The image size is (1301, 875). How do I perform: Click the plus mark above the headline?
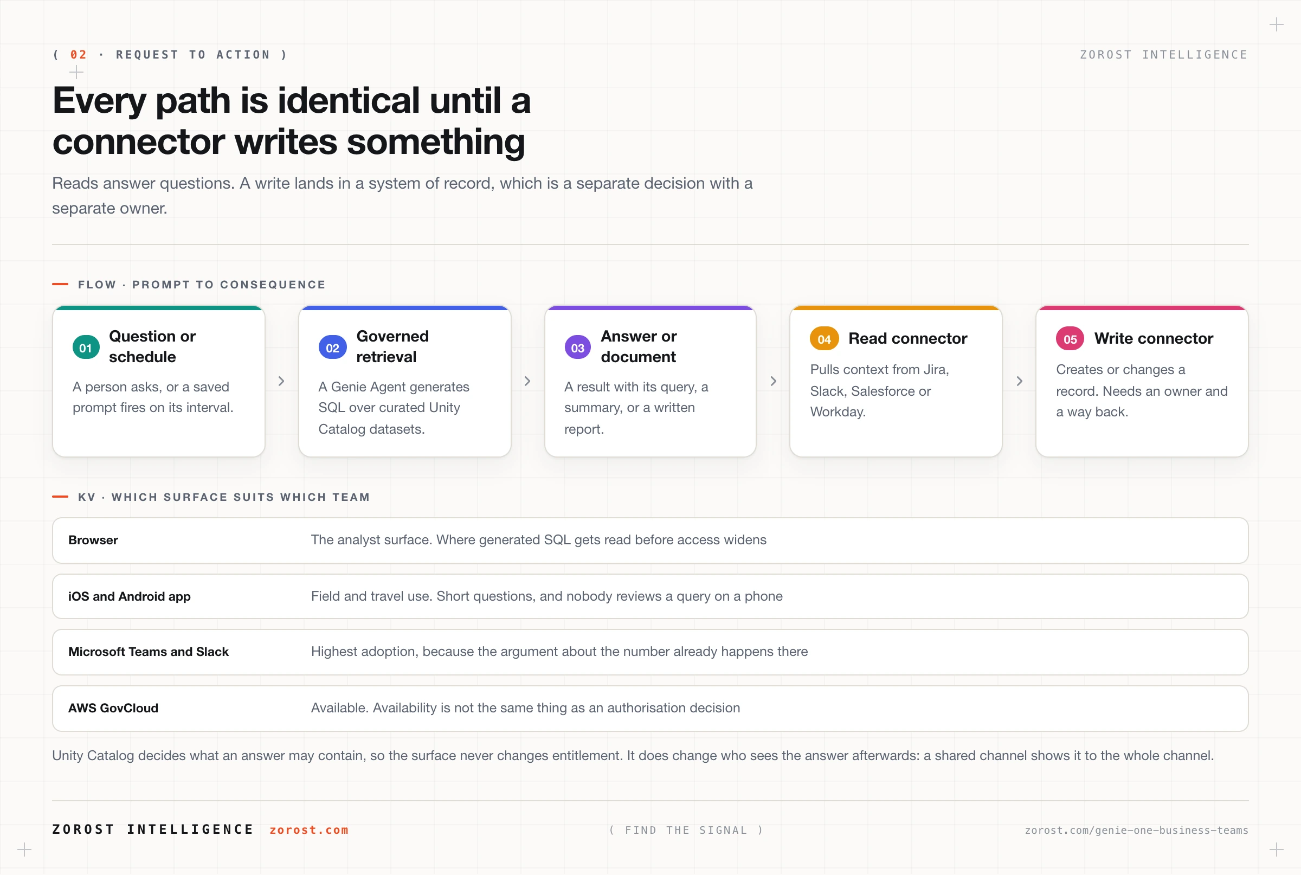tap(76, 72)
